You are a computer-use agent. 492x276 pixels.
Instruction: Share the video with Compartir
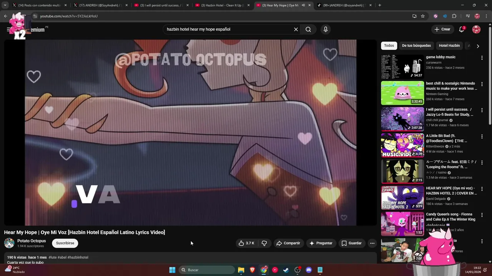[x=288, y=243]
